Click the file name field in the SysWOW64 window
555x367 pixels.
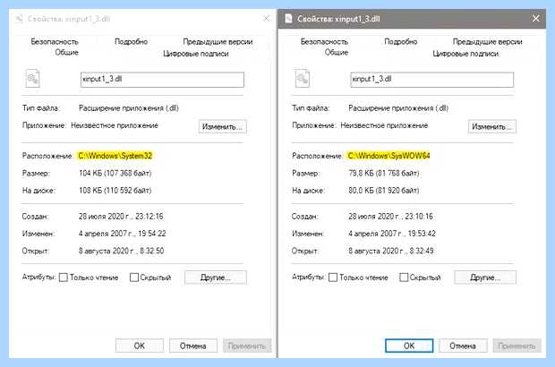tap(431, 80)
